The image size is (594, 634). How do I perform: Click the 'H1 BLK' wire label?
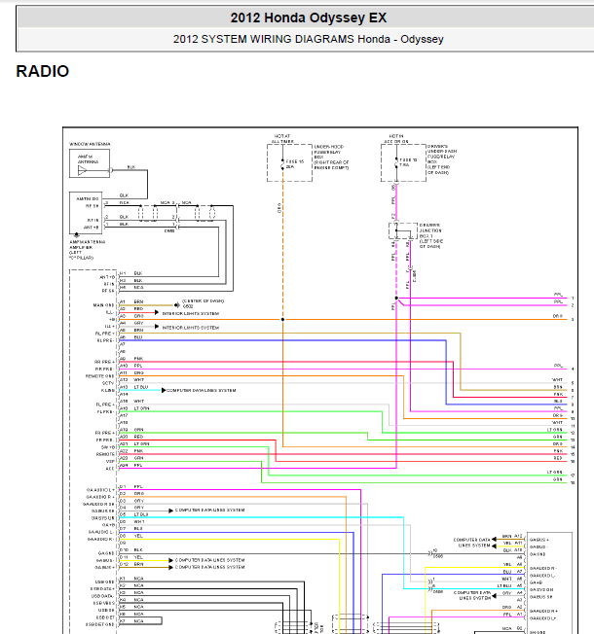click(x=131, y=273)
